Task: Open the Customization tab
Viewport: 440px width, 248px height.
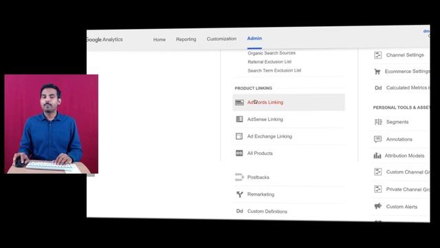Action: tap(221, 39)
